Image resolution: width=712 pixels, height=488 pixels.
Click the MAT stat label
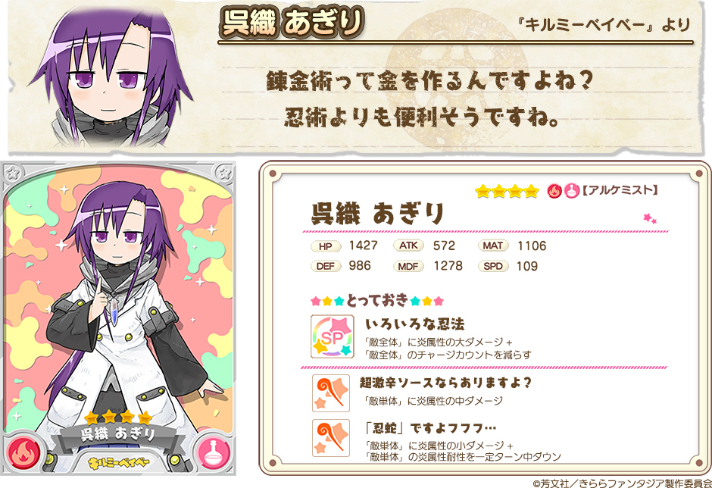click(x=492, y=246)
